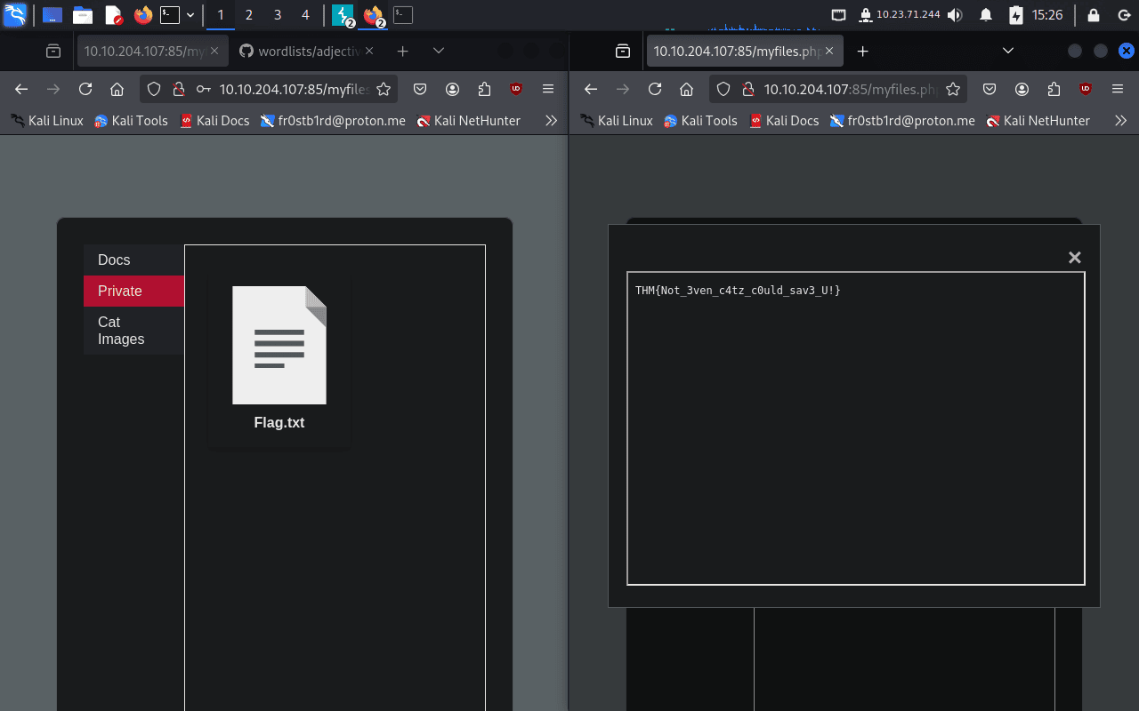The height and width of the screenshot is (711, 1139).
Task: Mute the system volume icon
Action: 955,14
